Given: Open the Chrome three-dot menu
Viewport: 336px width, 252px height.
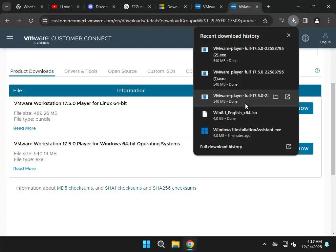Looking at the screenshot, I should [328, 21].
